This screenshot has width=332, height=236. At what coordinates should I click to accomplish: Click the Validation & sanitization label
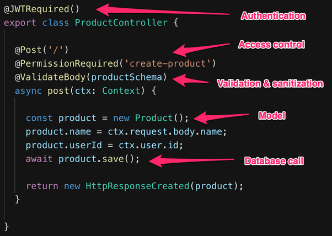[270, 83]
